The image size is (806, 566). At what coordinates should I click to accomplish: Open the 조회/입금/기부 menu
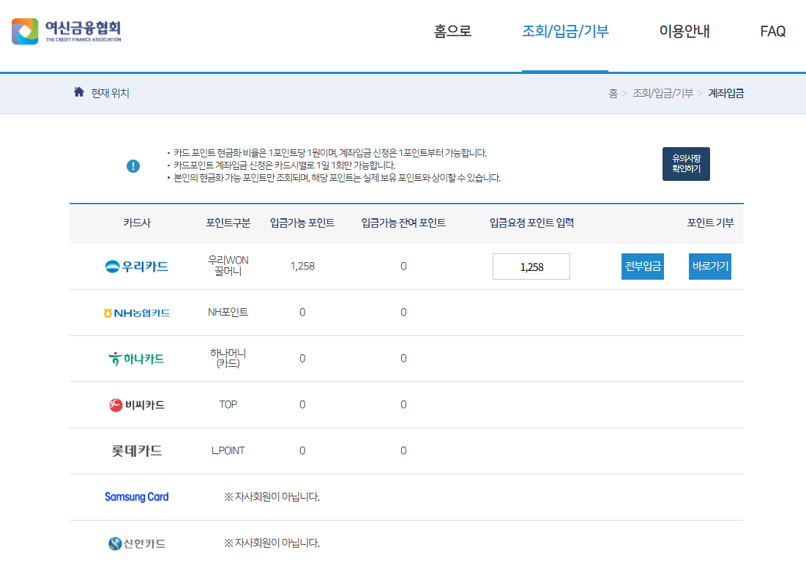click(565, 31)
